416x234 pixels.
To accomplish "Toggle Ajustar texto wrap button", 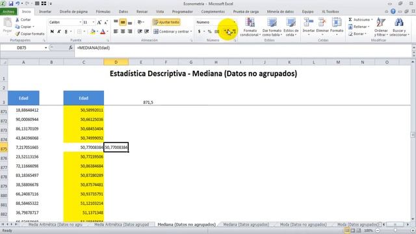I will pyautogui.click(x=166, y=22).
